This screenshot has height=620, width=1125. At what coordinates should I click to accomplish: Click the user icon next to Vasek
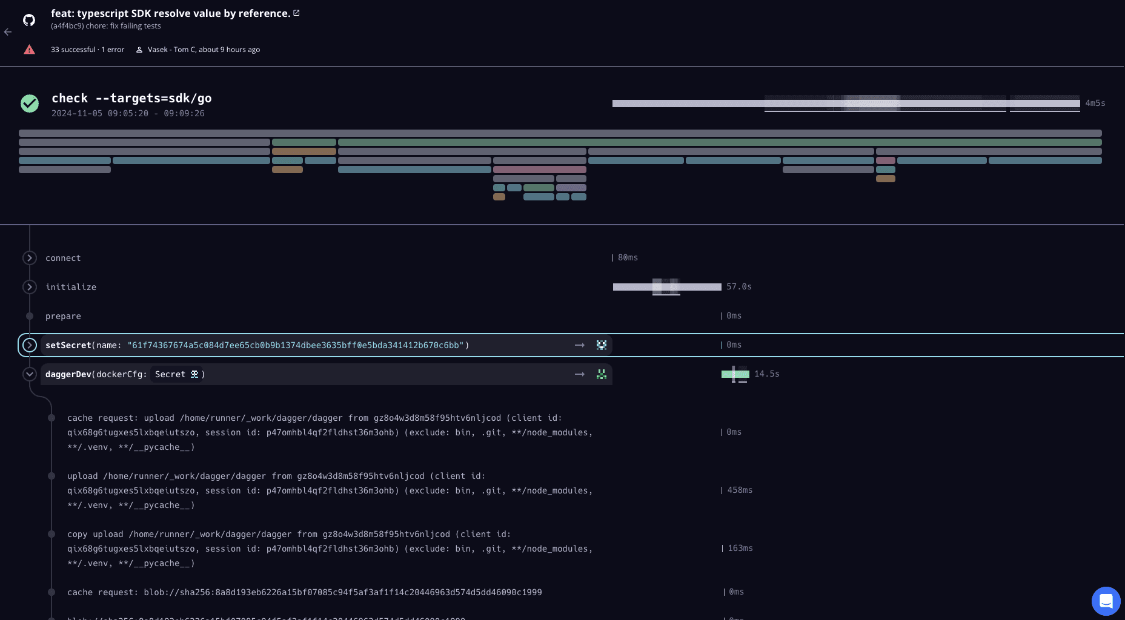pos(139,49)
